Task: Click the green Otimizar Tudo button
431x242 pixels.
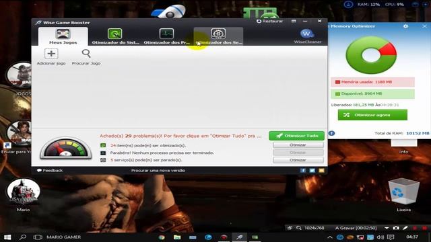Action: coord(296,136)
